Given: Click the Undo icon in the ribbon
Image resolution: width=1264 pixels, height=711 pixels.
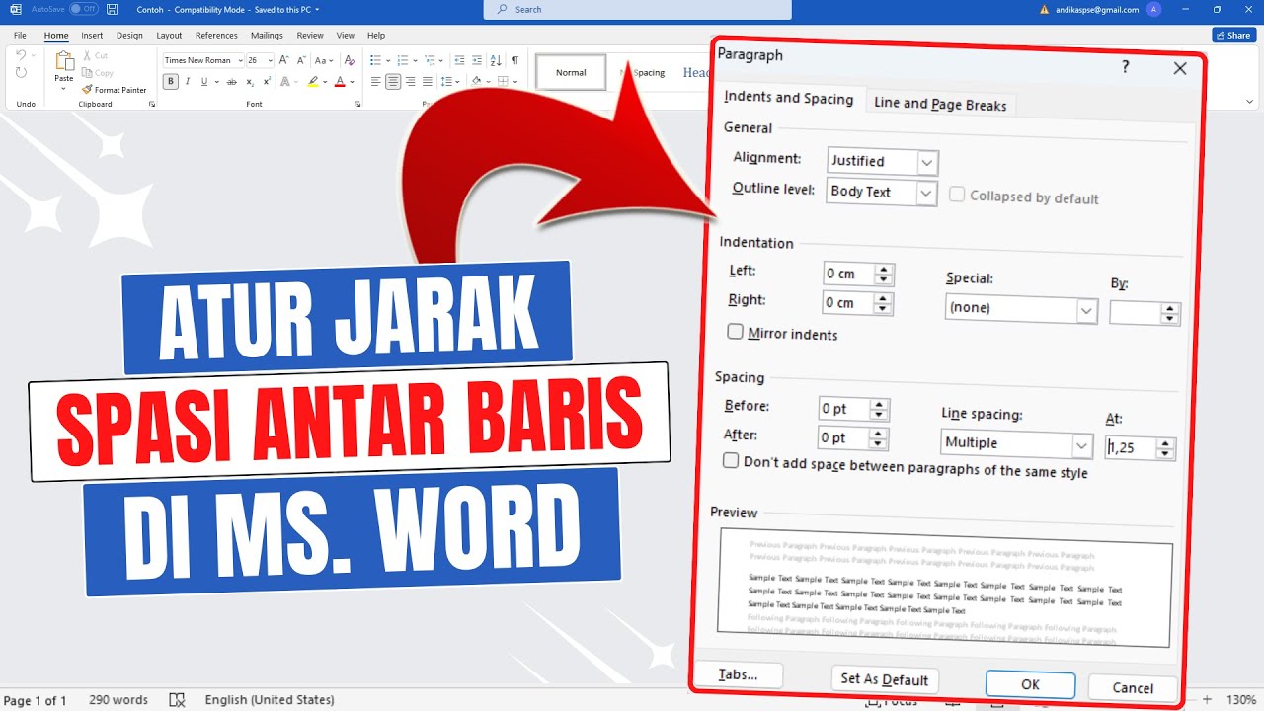Looking at the screenshot, I should pos(22,56).
